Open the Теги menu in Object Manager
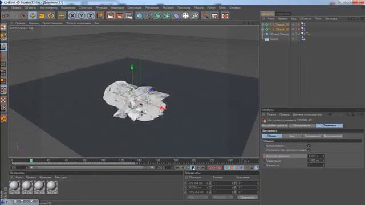This screenshot has width=365, height=205. tap(318, 19)
